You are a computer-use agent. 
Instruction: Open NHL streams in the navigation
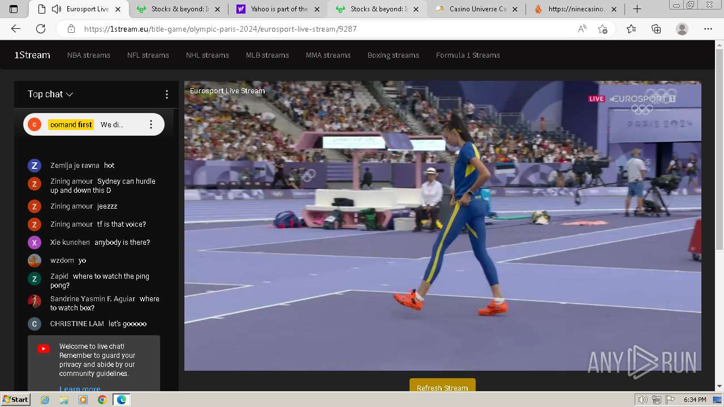pyautogui.click(x=208, y=55)
